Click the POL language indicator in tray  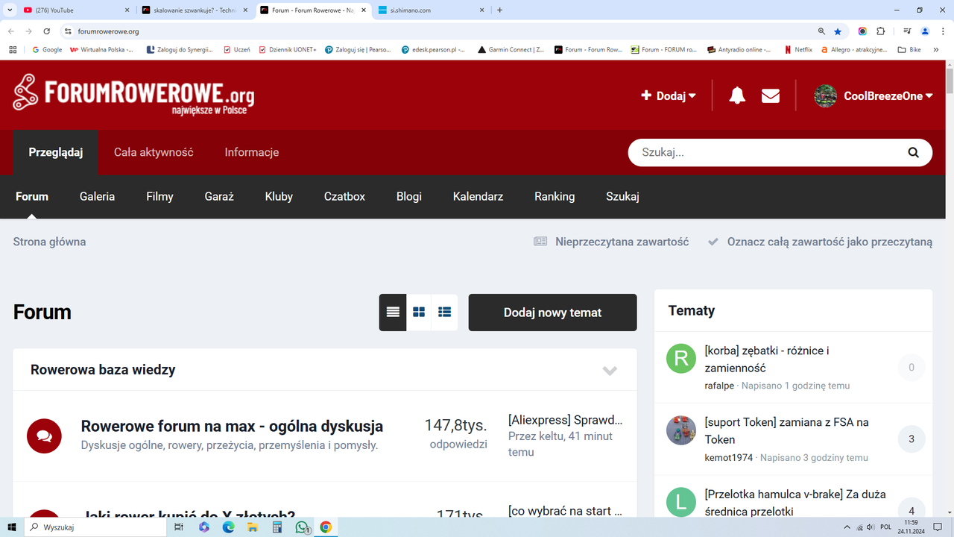point(886,527)
